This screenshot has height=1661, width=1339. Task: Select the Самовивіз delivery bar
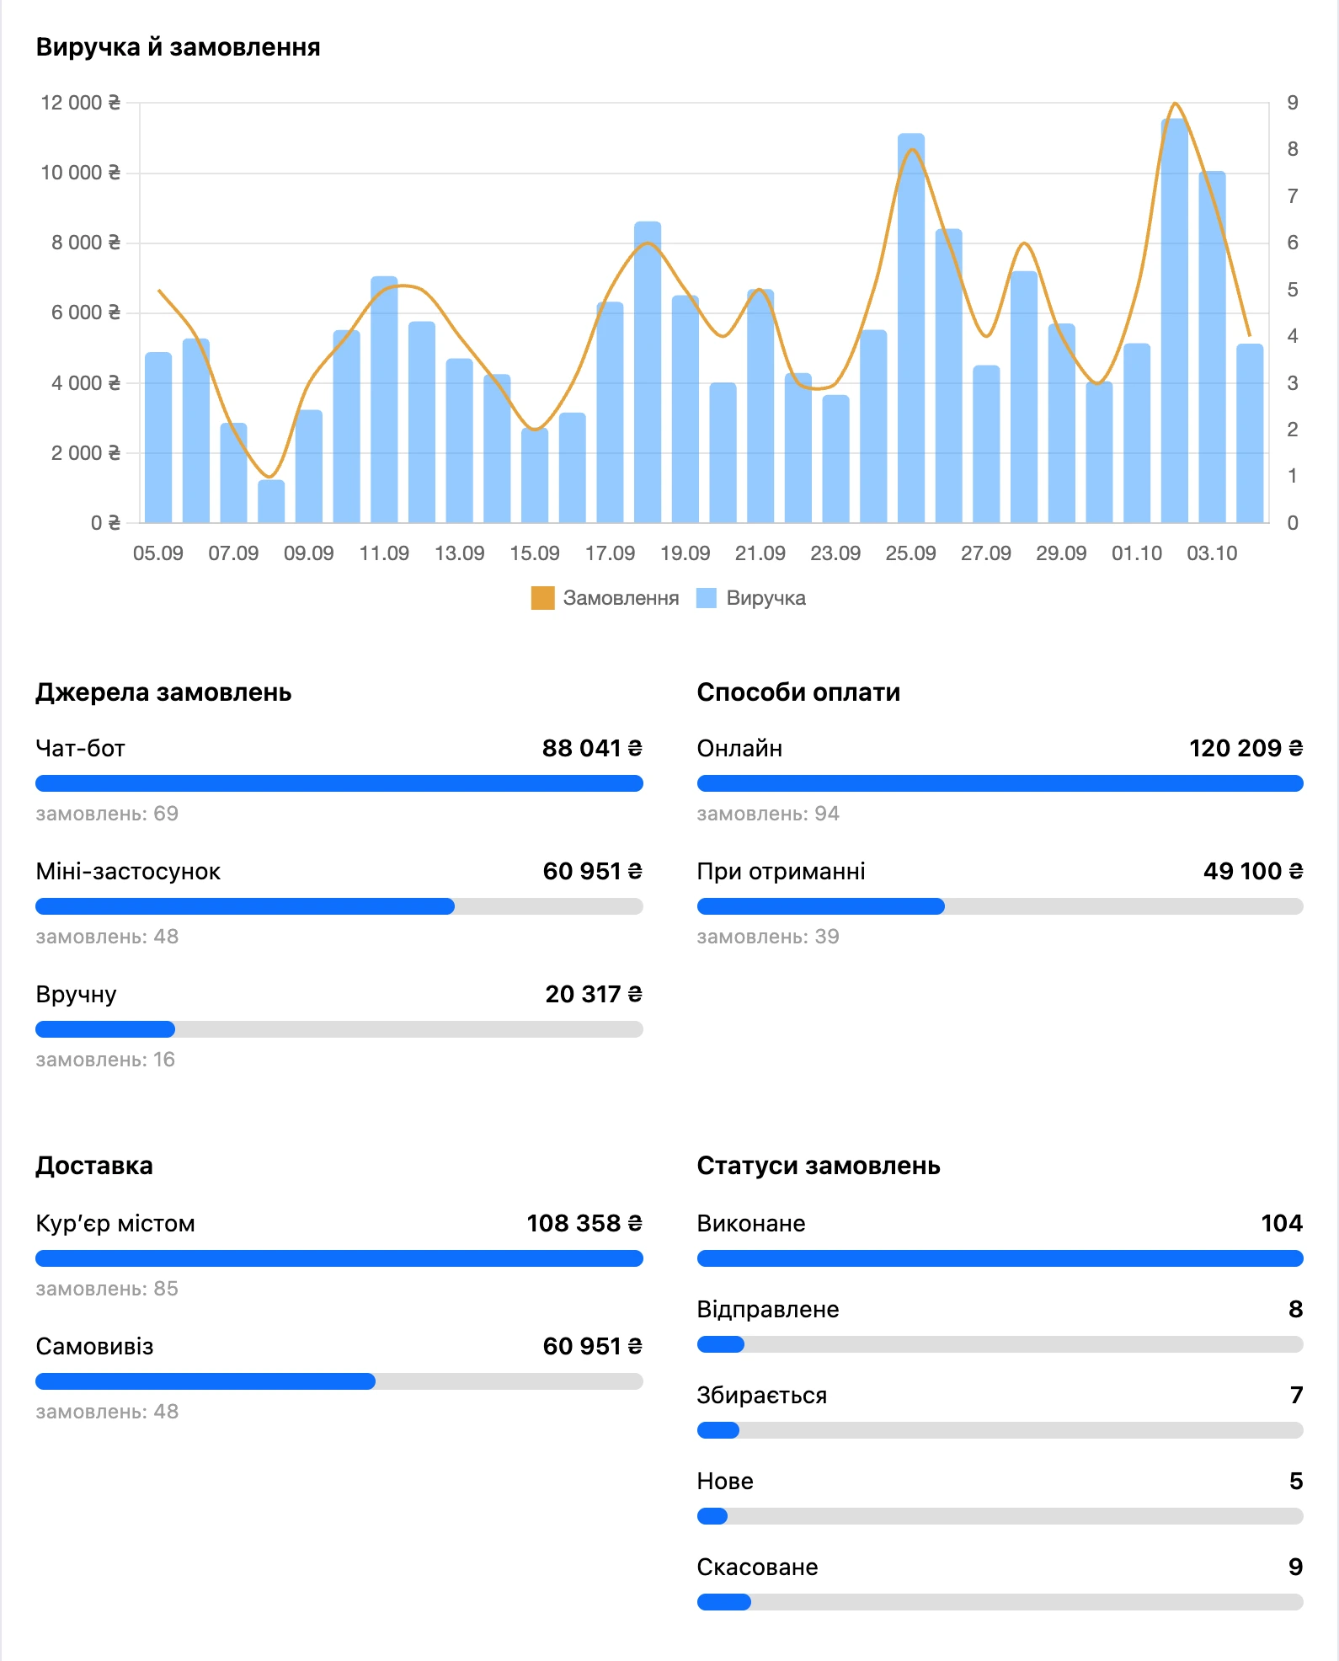[339, 1381]
